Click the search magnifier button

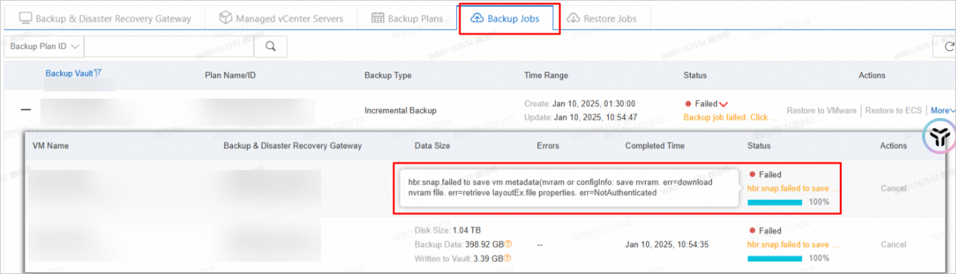(x=270, y=46)
